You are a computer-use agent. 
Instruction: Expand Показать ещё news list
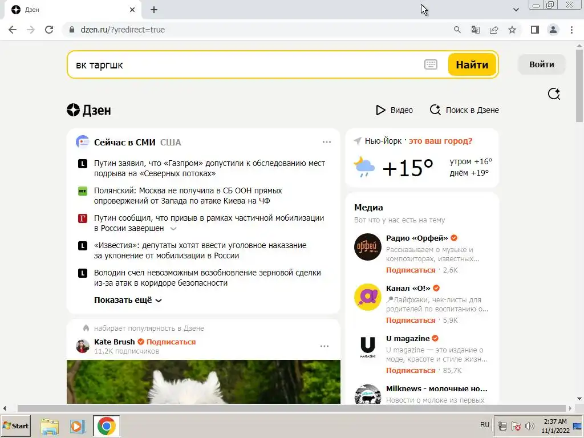coord(128,300)
